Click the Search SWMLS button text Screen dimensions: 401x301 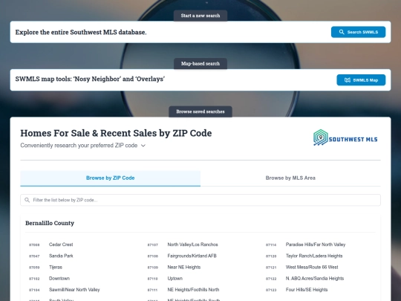(362, 32)
